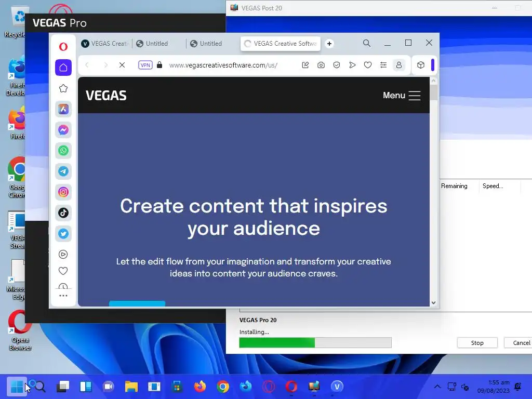Image resolution: width=532 pixels, height=399 pixels.
Task: Switch to the first Untitled tab
Action: pyautogui.click(x=159, y=44)
